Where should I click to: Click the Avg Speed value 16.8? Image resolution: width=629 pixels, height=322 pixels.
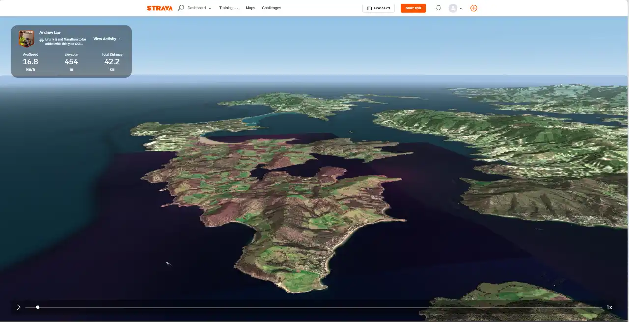30,62
